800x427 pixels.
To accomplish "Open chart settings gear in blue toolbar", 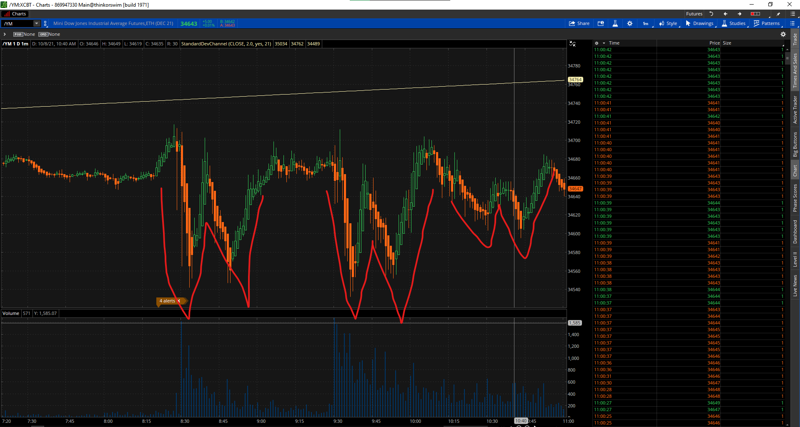I will click(x=629, y=23).
